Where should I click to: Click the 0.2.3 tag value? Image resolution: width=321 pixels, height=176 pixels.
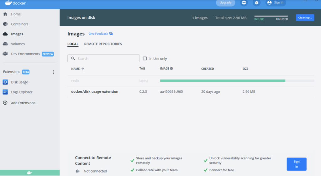click(x=143, y=91)
